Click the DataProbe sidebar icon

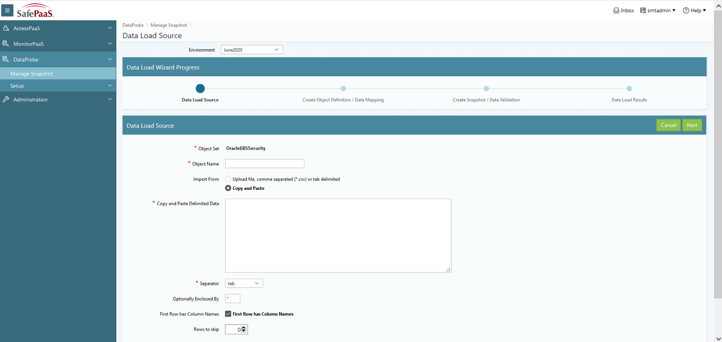pos(6,59)
